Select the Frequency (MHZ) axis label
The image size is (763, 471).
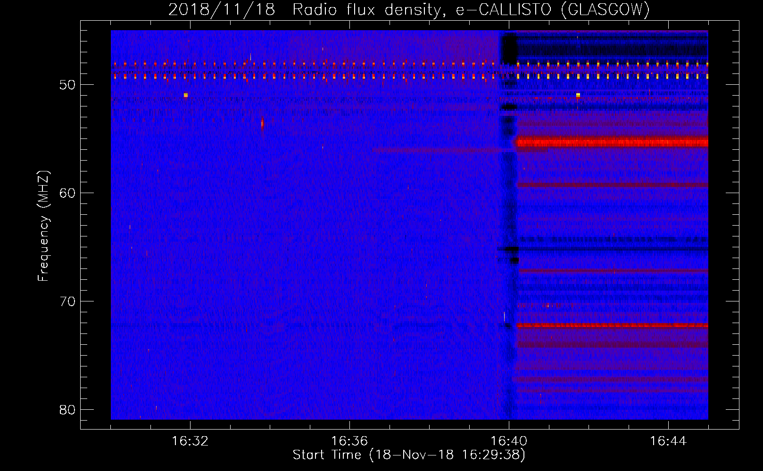pyautogui.click(x=43, y=226)
